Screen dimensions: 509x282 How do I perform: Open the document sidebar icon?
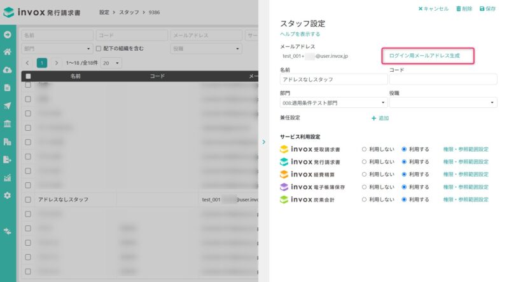pos(8,88)
